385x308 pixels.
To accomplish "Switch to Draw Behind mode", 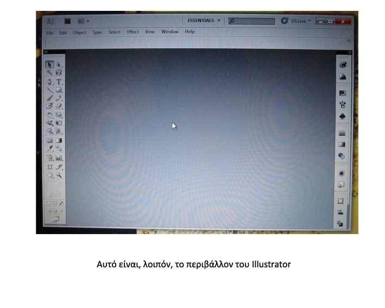I will pos(55,211).
